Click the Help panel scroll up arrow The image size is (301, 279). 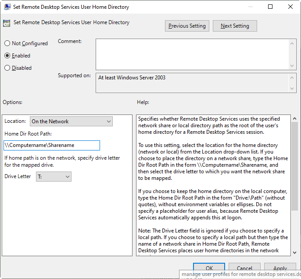point(294,118)
